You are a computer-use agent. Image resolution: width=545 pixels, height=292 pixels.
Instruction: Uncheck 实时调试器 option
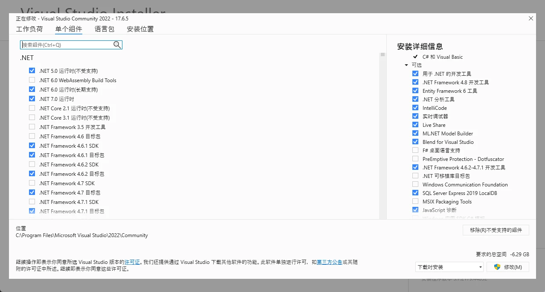[415, 116]
